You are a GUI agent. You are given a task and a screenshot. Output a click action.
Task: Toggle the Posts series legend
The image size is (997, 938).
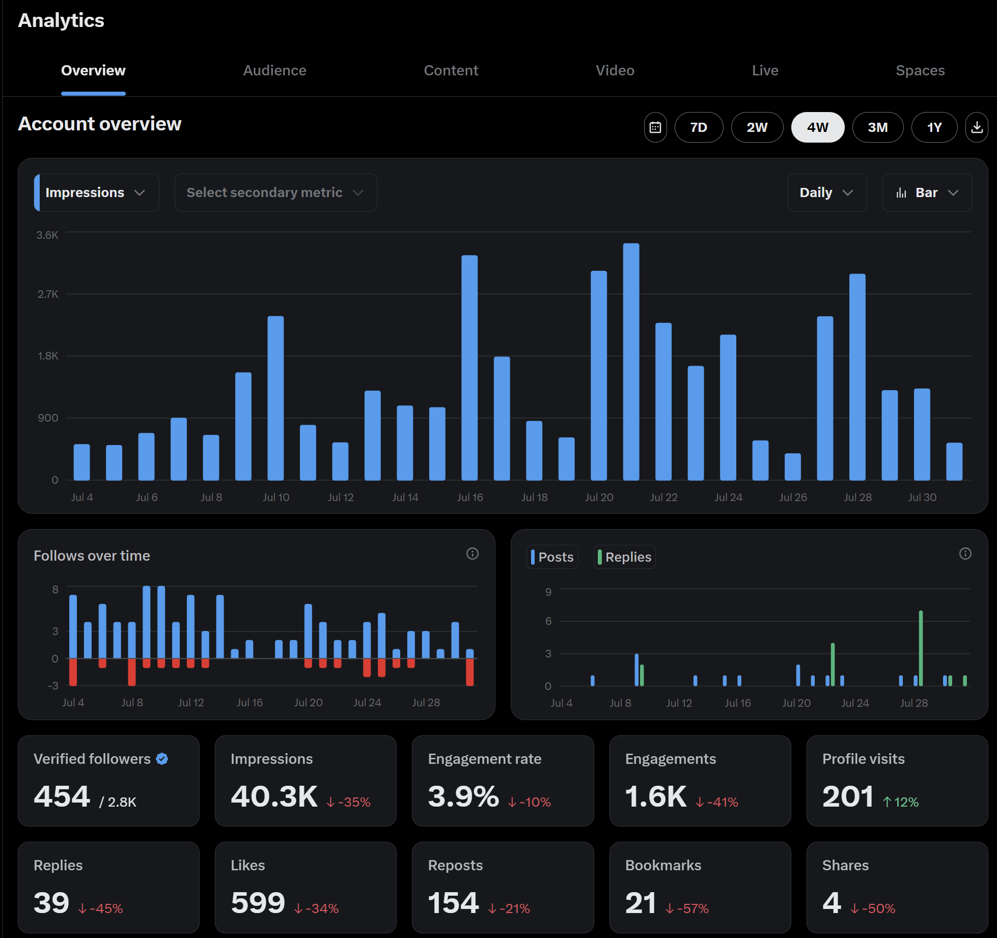click(552, 557)
